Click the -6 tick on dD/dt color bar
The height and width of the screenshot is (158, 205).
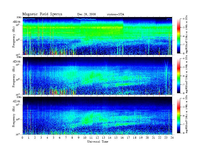click(183, 76)
